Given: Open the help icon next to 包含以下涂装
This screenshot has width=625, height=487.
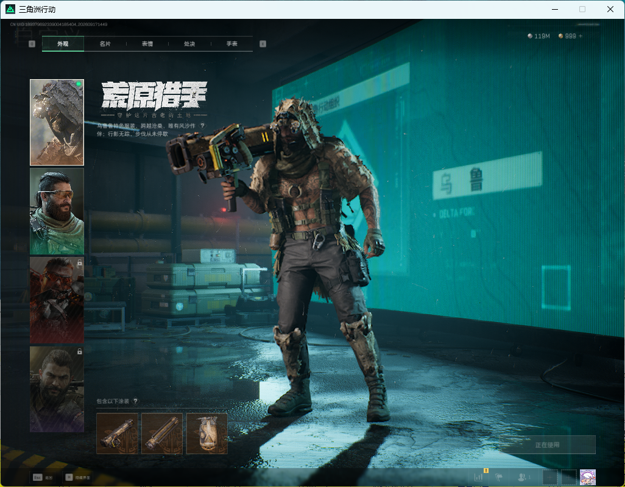Looking at the screenshot, I should 135,401.
